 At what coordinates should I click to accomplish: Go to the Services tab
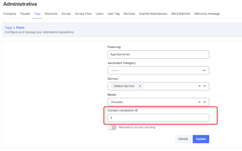tap(129, 14)
